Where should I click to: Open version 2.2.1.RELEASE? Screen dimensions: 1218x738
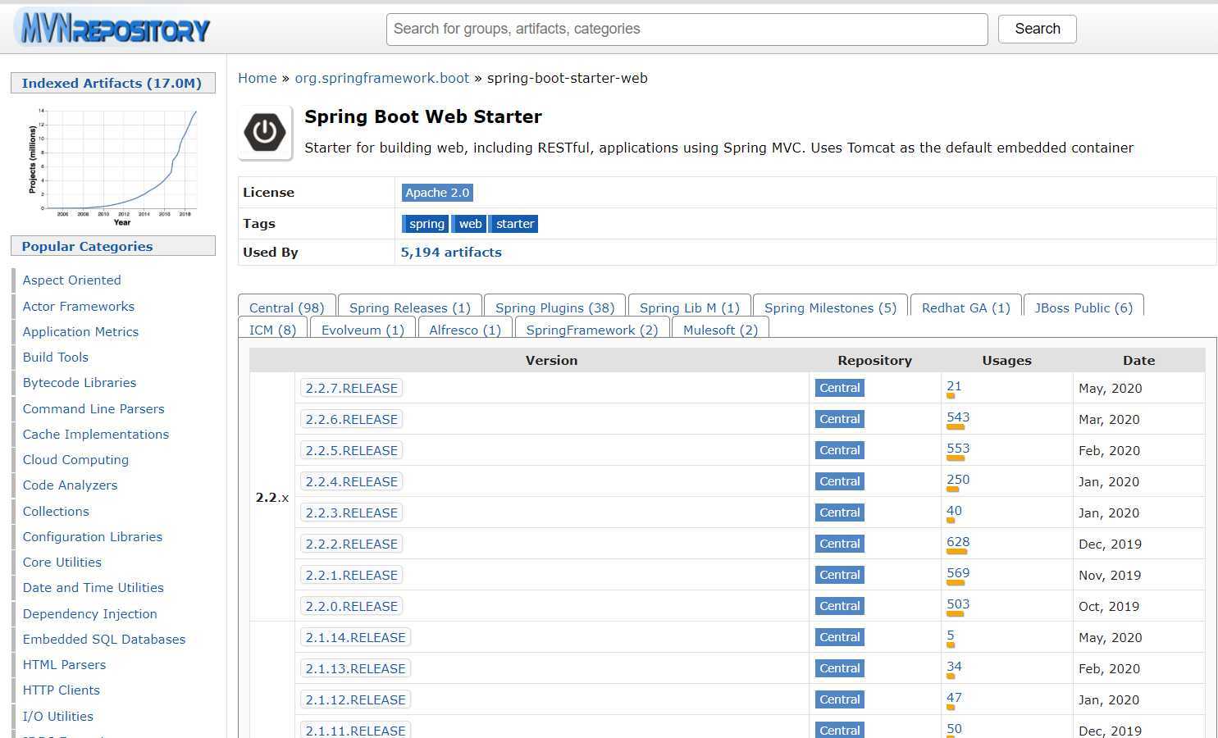[351, 575]
